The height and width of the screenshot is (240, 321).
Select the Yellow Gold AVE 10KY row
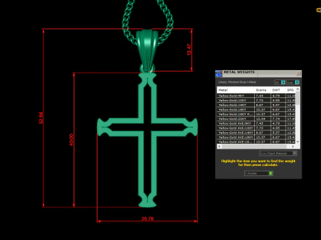[256, 128]
